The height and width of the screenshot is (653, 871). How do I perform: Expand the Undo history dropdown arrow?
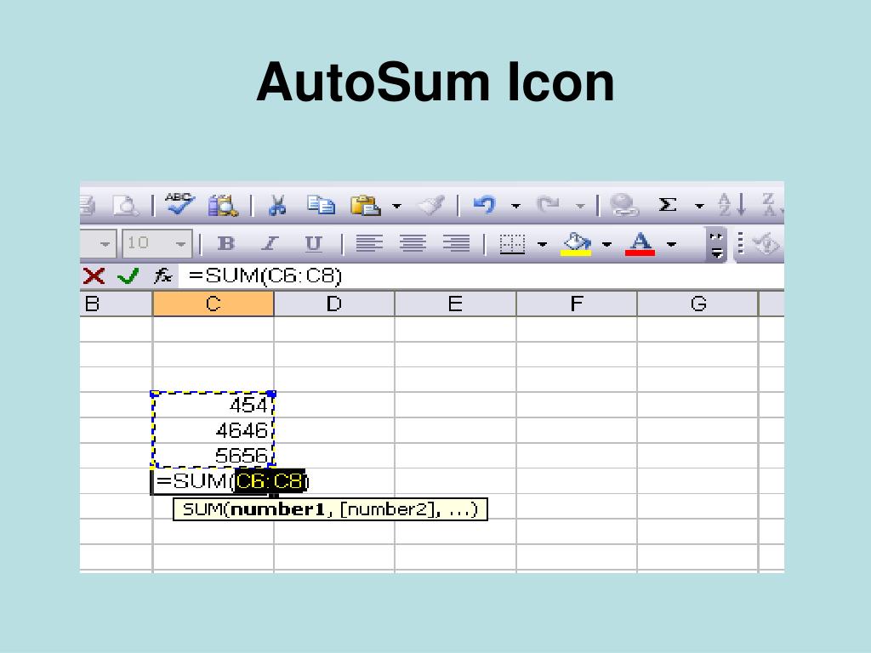coord(515,206)
